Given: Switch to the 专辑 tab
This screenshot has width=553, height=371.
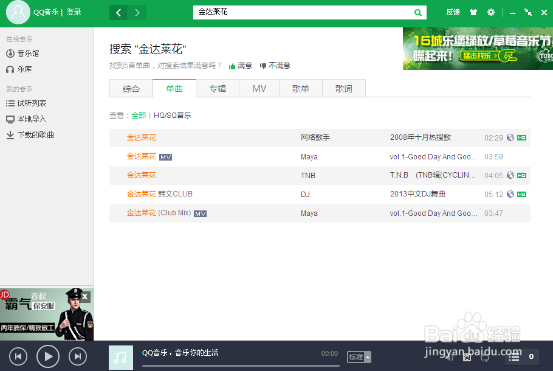Looking at the screenshot, I should coord(217,88).
